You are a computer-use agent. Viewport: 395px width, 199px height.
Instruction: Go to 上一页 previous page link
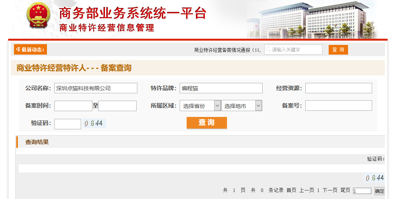[307, 190]
